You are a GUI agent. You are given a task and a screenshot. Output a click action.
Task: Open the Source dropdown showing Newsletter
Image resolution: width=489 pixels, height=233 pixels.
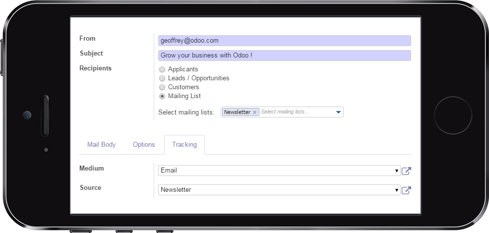(279, 190)
